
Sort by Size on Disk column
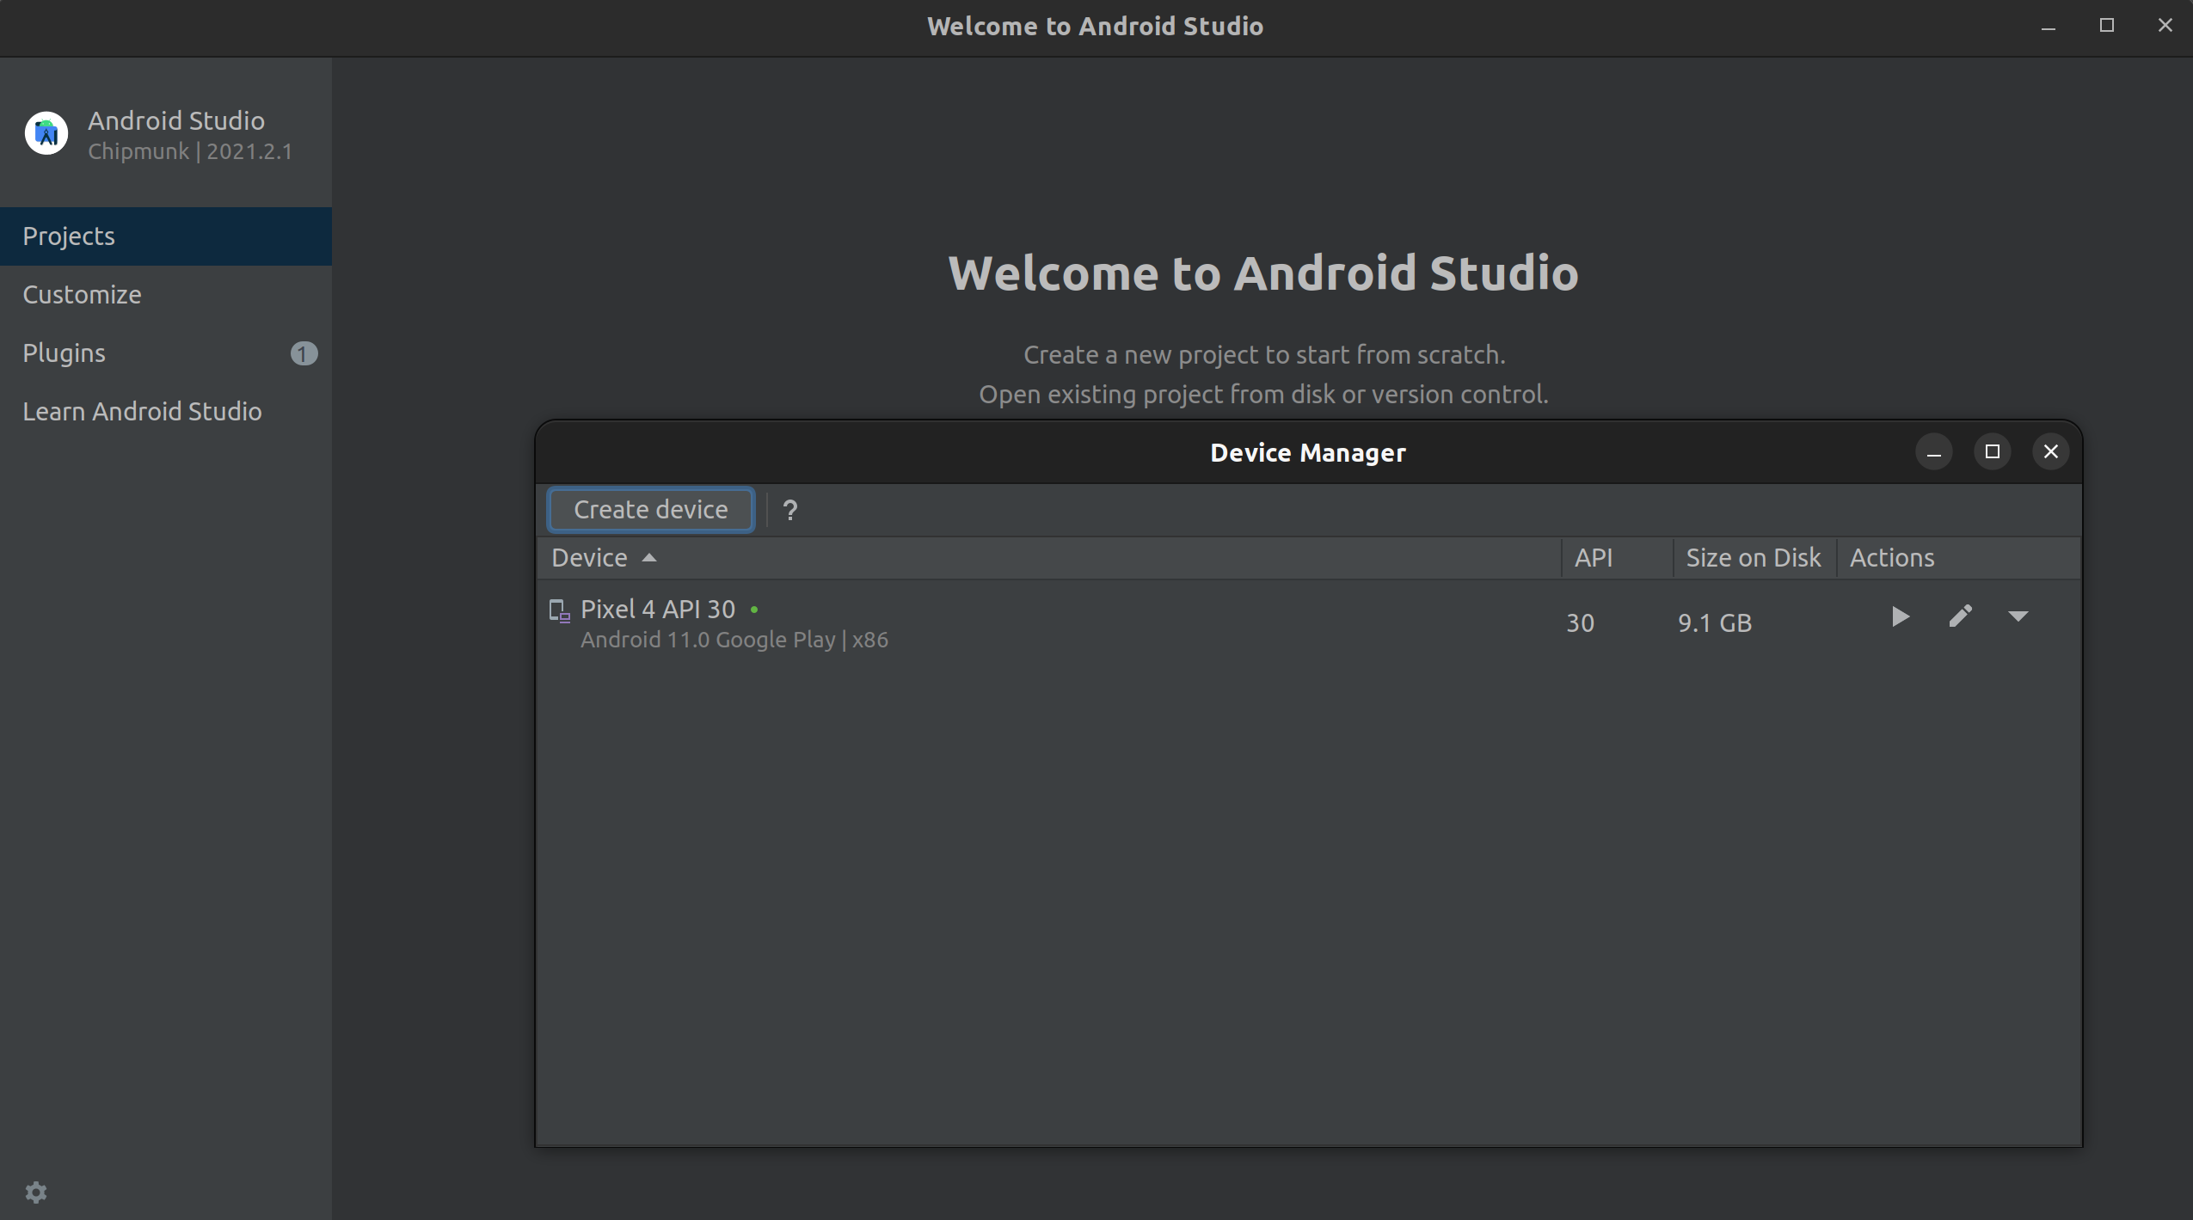[1754, 558]
